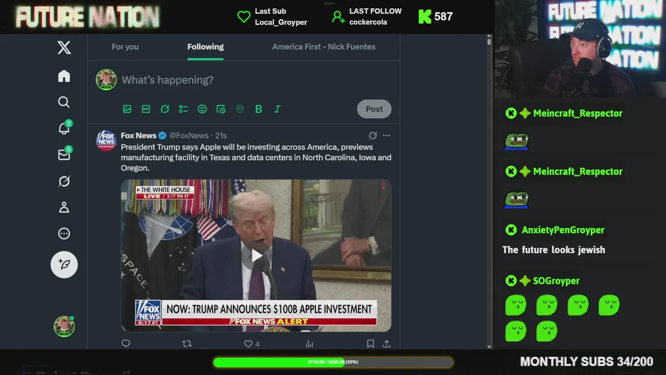Click the X logo in the sidebar
Screen dimensions: 666x375
click(x=64, y=47)
